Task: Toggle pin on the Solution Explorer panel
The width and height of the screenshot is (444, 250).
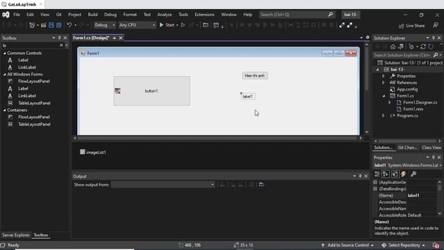Action: (433, 37)
